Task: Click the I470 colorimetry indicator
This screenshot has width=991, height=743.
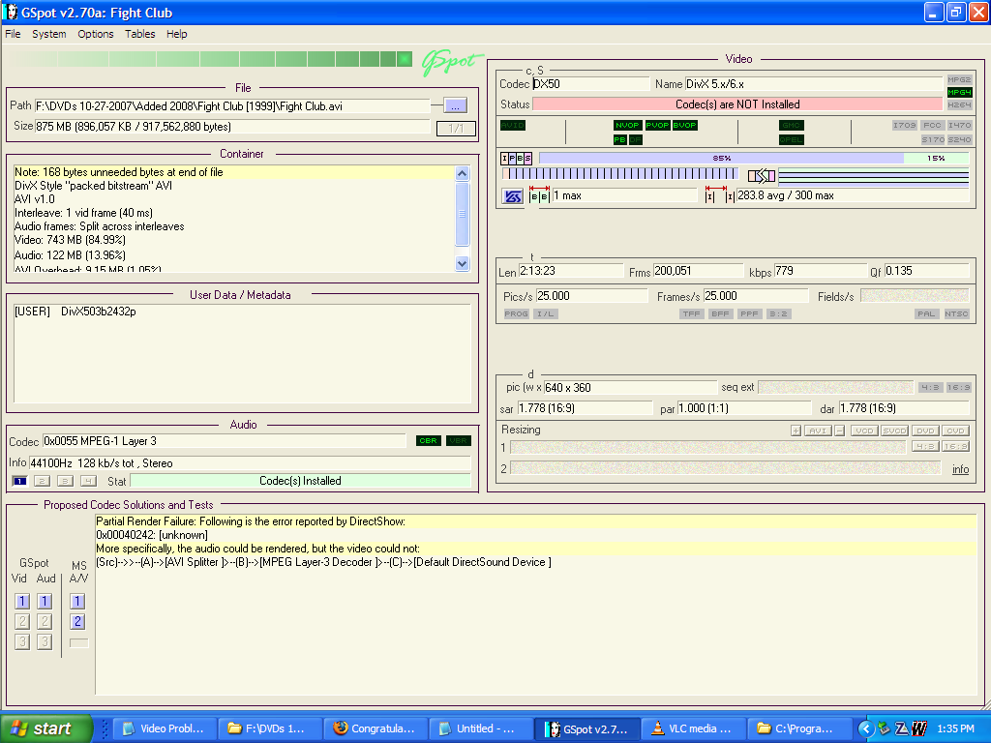Action: tap(959, 125)
